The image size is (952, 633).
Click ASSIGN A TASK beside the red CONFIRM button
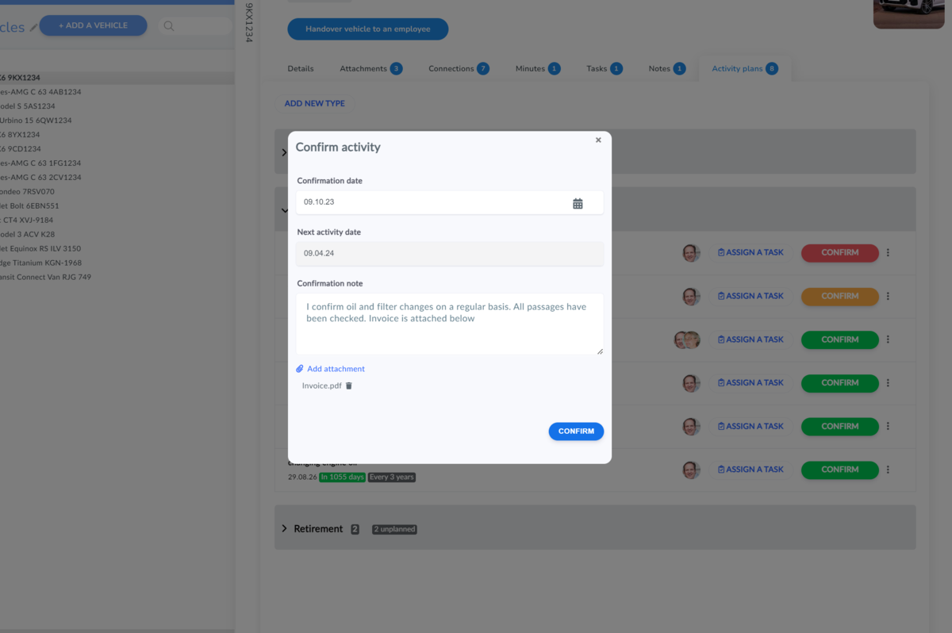pos(750,253)
